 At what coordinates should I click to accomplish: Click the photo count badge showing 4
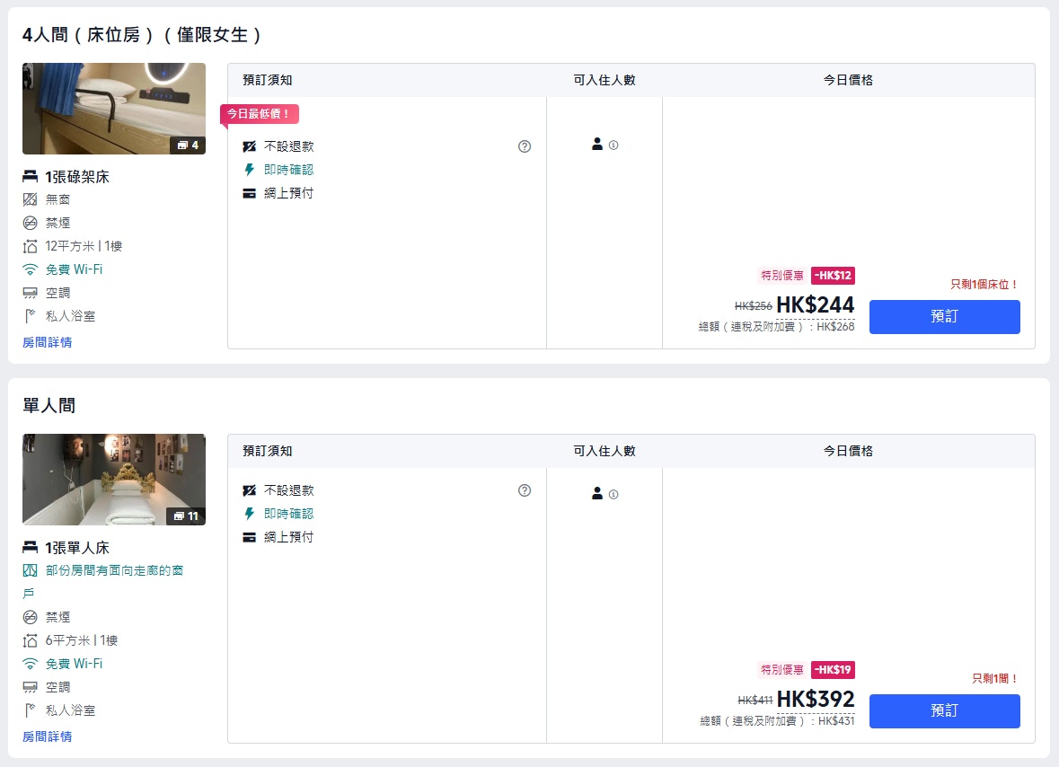pos(188,145)
